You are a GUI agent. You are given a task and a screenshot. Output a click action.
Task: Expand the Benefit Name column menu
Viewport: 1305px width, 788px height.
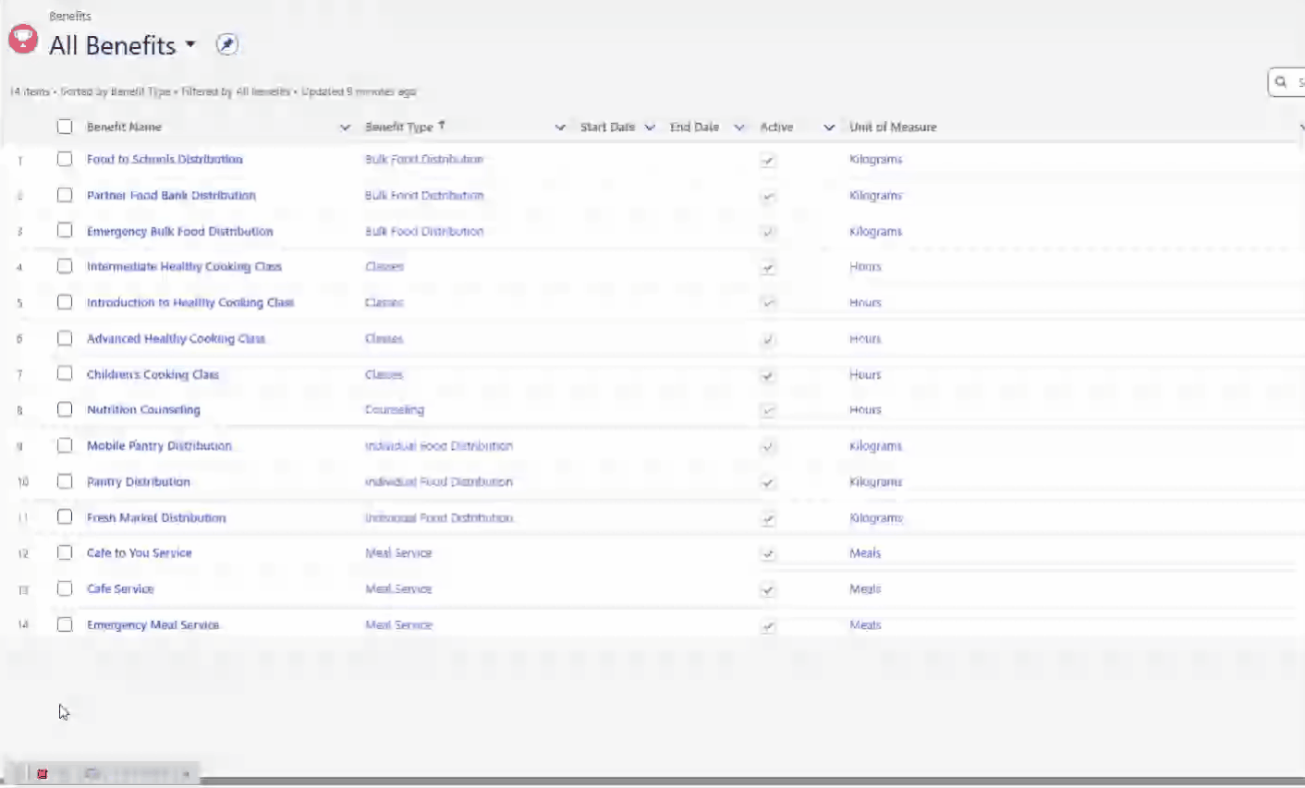coord(345,127)
